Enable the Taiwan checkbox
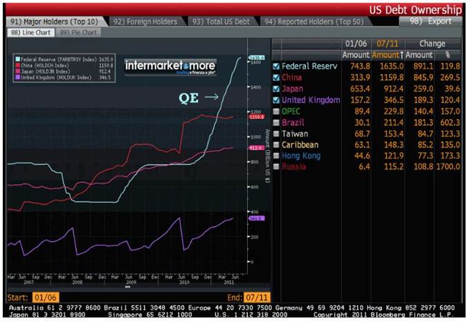 [276, 134]
